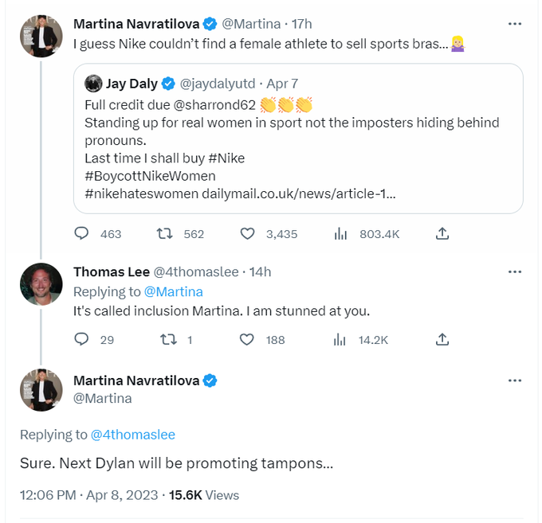
Task: View Thomas Lee tweet's 14.2K analytics
Action: (x=341, y=339)
